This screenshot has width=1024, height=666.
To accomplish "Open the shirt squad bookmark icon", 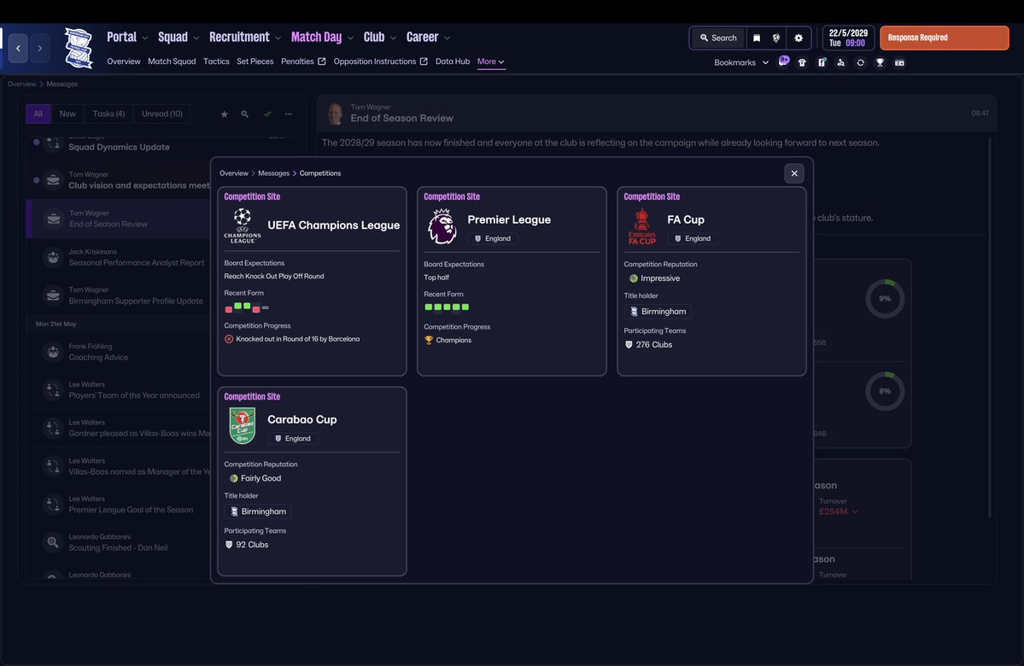I will (x=802, y=62).
